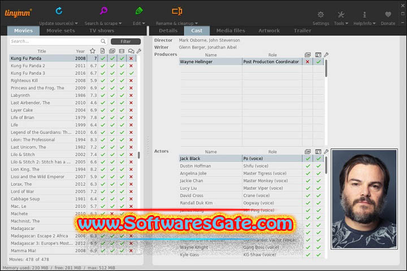Click the Search & scrape magnifier icon
407x271 pixels.
(x=103, y=11)
